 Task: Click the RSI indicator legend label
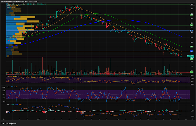point(7,76)
